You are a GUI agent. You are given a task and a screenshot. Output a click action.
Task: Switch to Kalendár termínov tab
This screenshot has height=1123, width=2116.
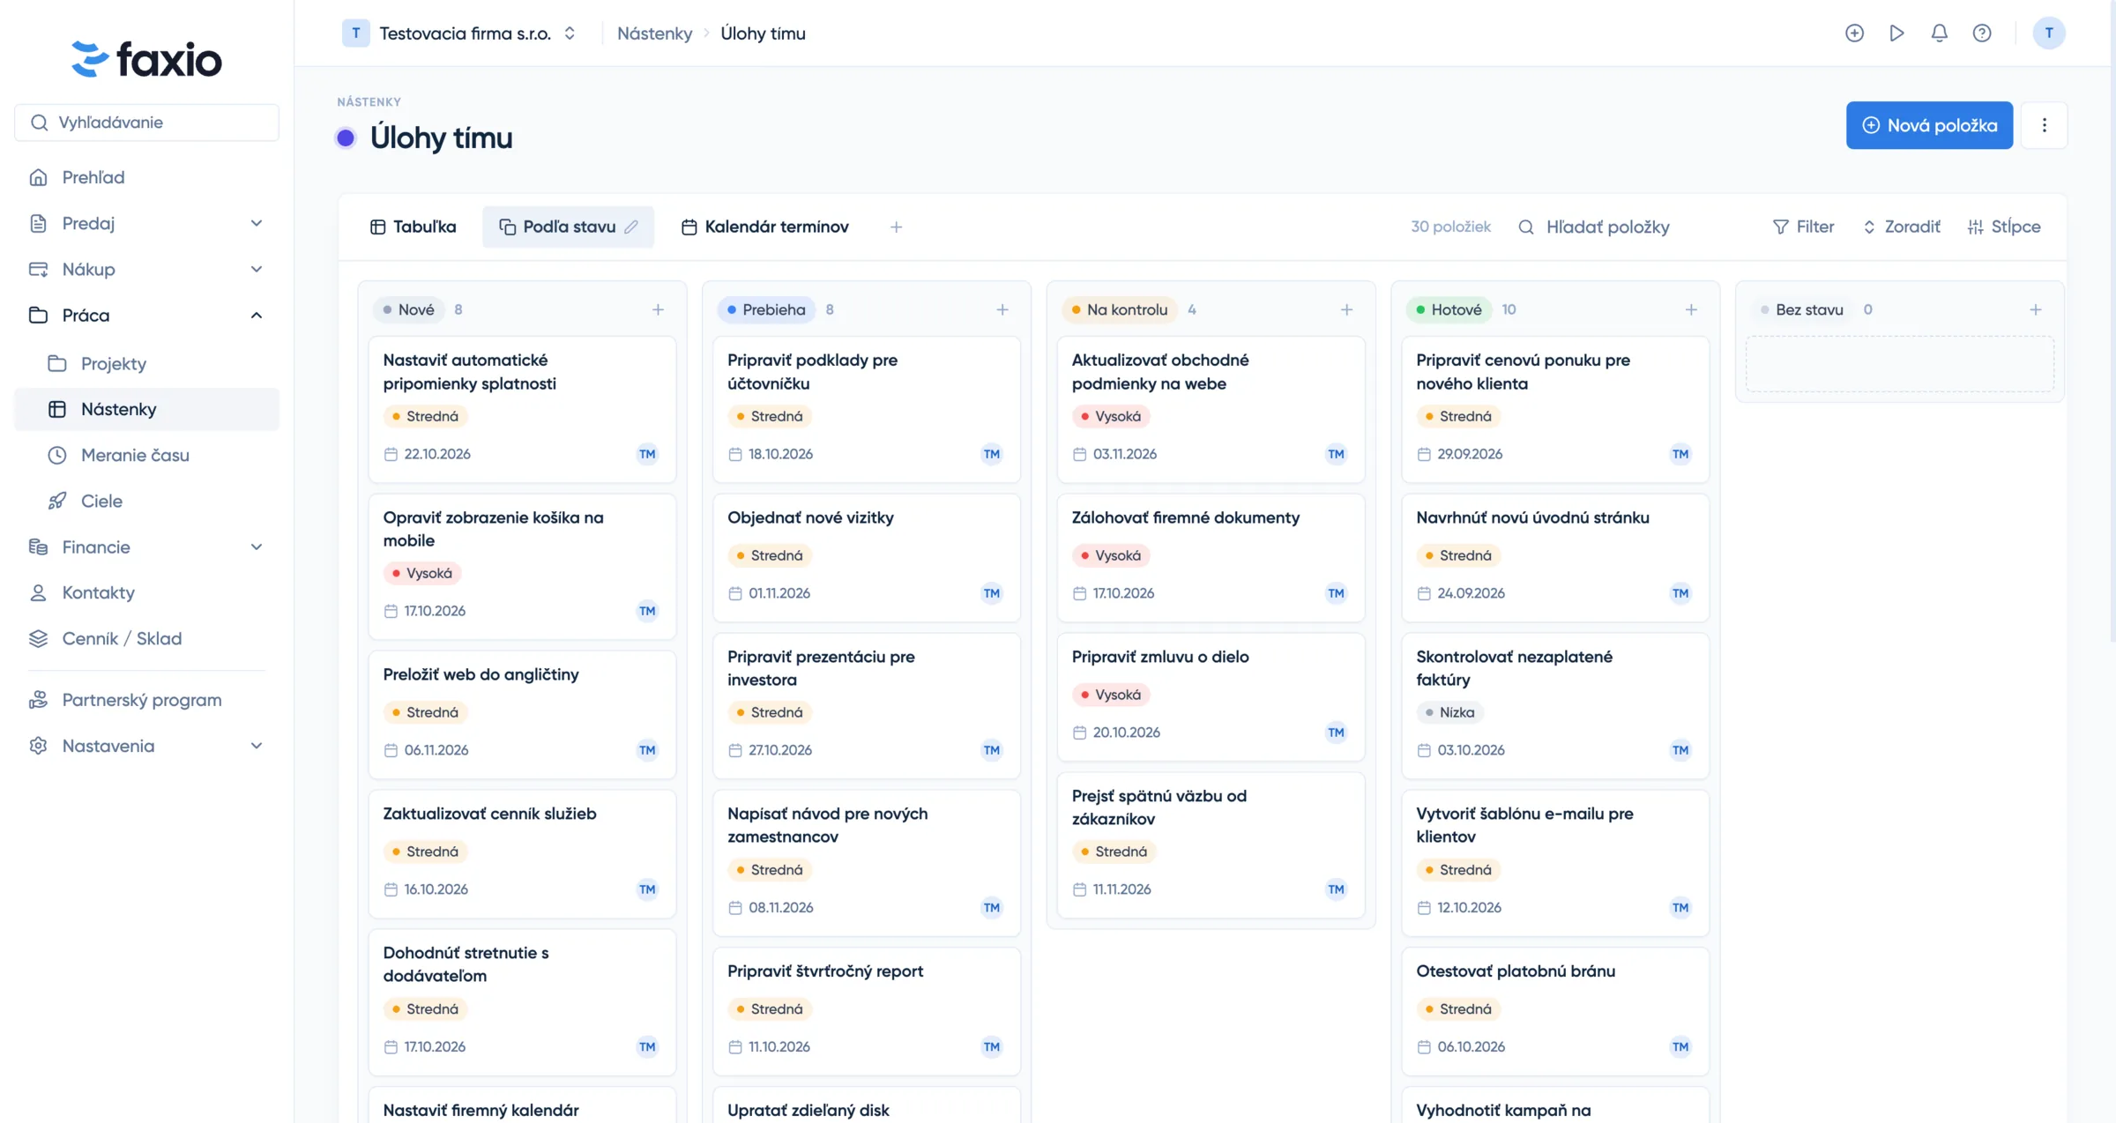coord(764,227)
